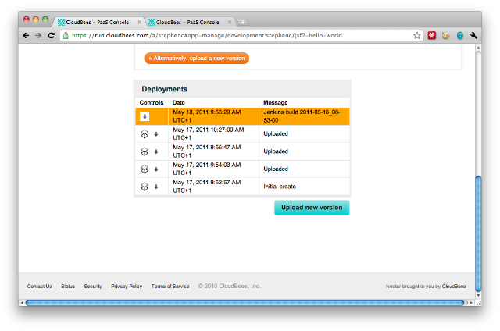Viewport: 500px width, 331px height.
Task: Click the Message column header
Action: tap(276, 102)
